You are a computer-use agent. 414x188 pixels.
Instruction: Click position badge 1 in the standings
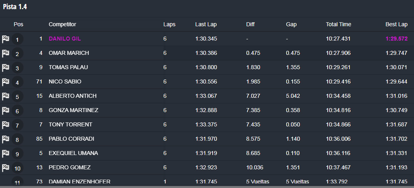(x=18, y=39)
